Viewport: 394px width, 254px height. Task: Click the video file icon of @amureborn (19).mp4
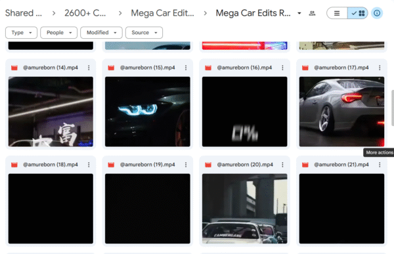[x=111, y=165]
